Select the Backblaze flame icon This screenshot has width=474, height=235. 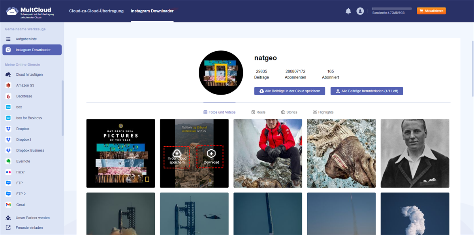pyautogui.click(x=8, y=96)
